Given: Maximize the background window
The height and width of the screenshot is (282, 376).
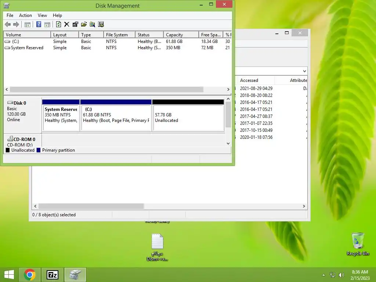Looking at the screenshot, I should 286,33.
